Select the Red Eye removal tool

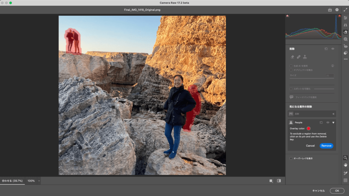(x=346, y=46)
